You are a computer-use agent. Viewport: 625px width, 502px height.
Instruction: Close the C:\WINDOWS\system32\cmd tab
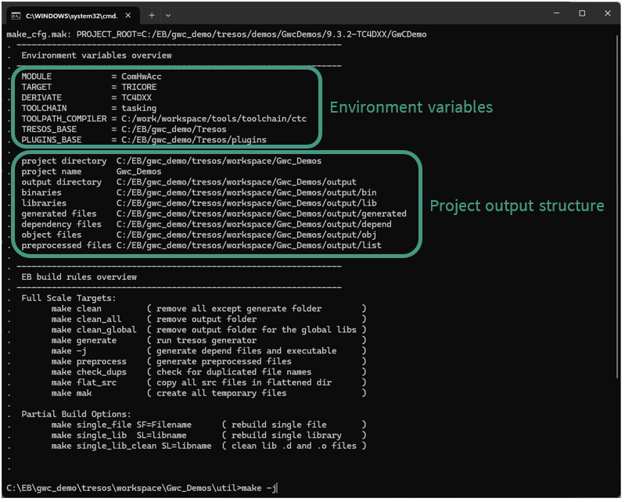tap(129, 15)
